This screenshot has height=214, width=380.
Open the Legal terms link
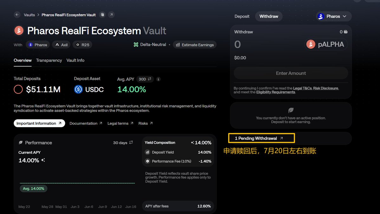120,123
